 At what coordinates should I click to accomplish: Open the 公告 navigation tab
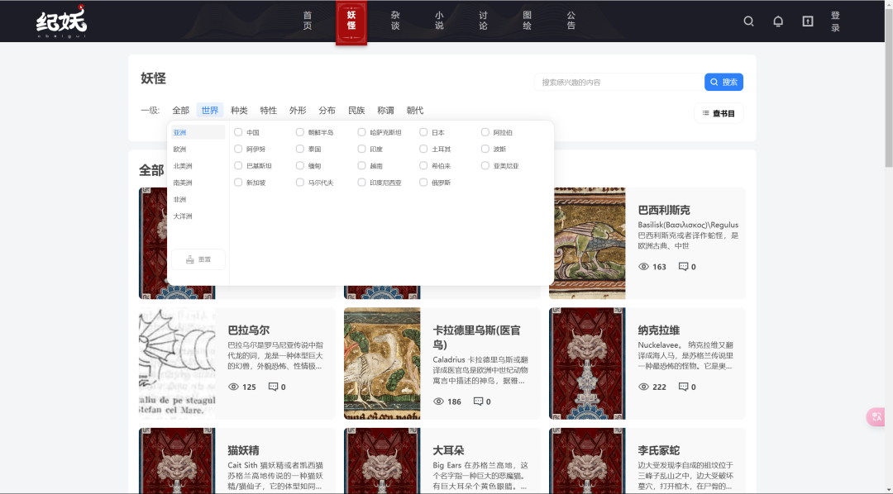571,21
